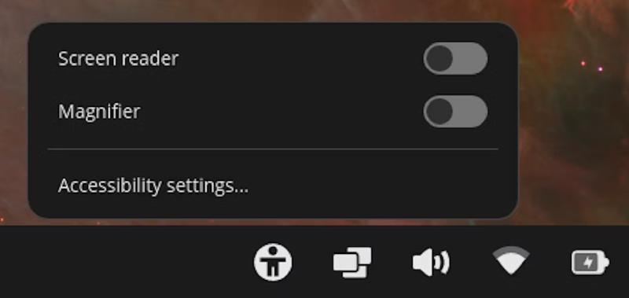Click the speaker volume icon
The image size is (629, 298).
click(x=431, y=263)
